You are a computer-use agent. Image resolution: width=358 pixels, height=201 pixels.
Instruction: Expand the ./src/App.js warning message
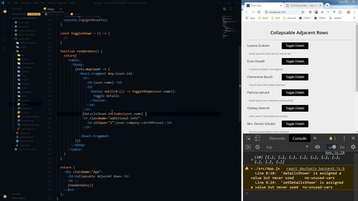point(252,169)
